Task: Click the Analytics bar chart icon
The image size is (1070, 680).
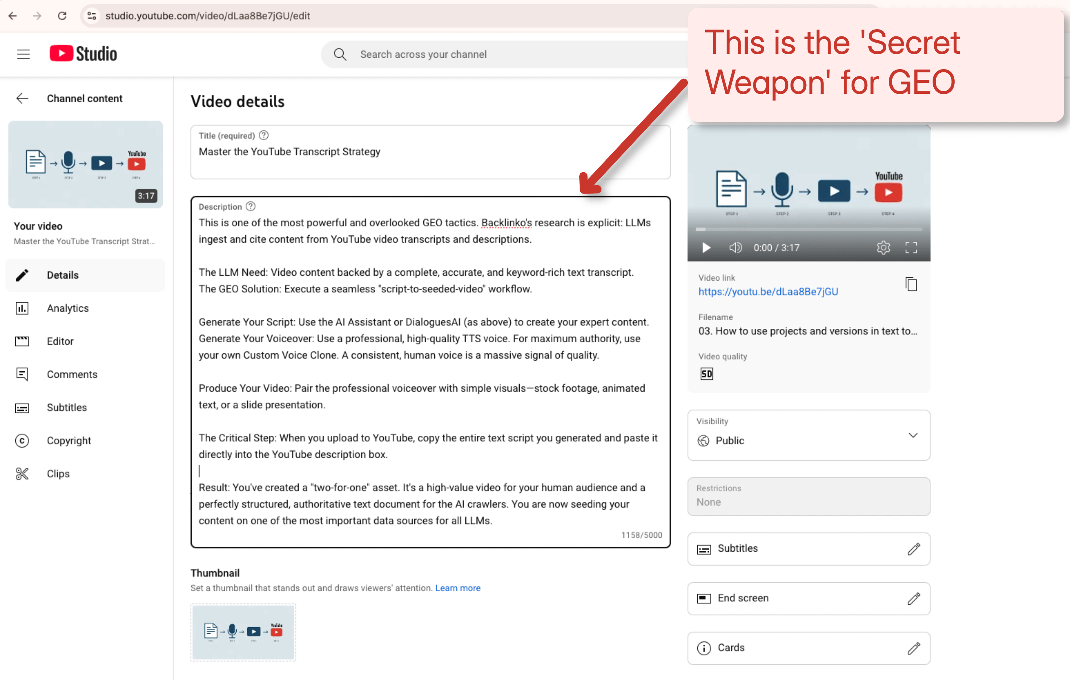Action: point(22,308)
